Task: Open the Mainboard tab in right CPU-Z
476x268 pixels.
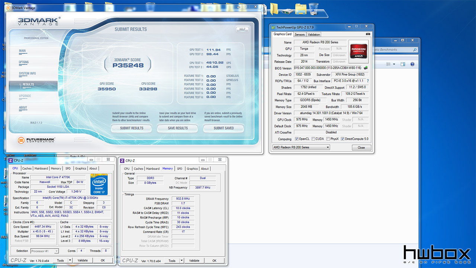Action: [x=153, y=169]
